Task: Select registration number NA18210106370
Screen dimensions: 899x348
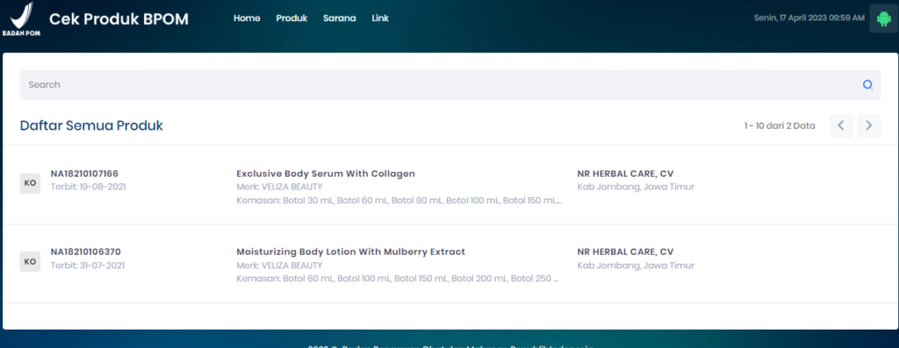Action: pyautogui.click(x=85, y=252)
